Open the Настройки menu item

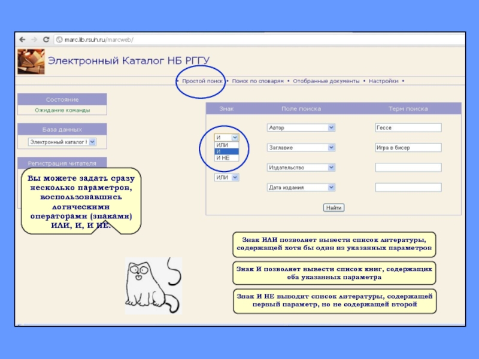[x=383, y=81]
